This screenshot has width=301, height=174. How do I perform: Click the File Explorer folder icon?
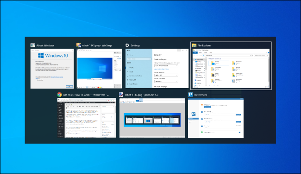click(x=194, y=45)
